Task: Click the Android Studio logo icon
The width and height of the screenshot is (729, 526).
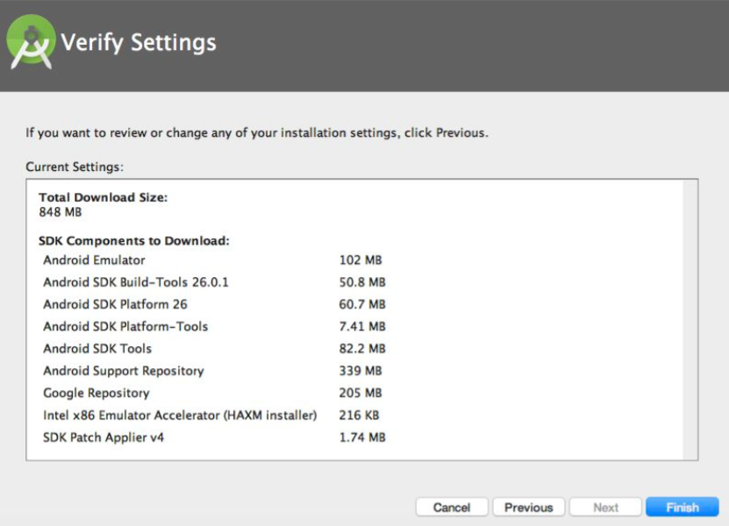Action: click(31, 42)
